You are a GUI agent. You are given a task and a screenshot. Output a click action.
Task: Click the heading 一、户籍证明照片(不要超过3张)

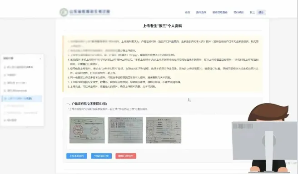86,104
